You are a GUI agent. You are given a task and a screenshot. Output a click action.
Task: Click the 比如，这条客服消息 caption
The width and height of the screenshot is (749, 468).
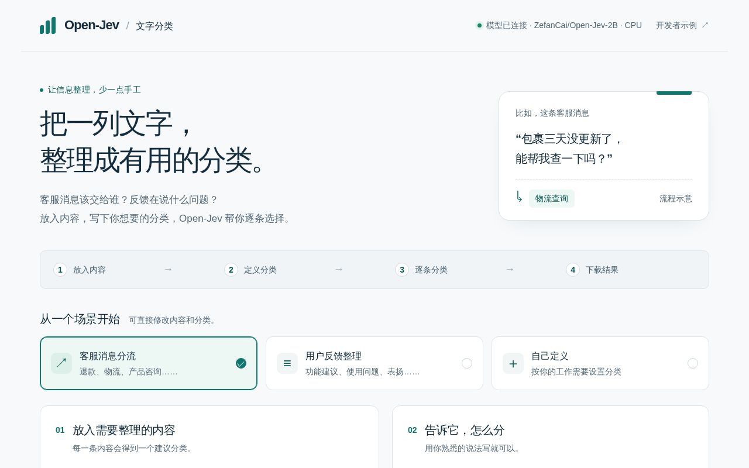[x=552, y=113]
